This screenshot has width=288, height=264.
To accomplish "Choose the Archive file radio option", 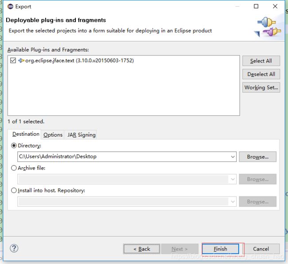I will (x=14, y=168).
